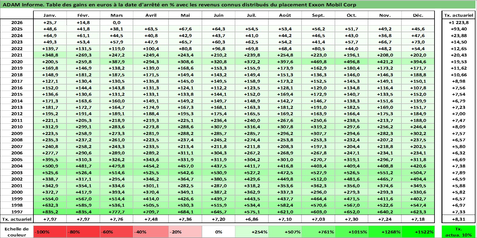Click the +761% color scale swatch
This screenshot has width=477, height=238.
(x=318, y=232)
